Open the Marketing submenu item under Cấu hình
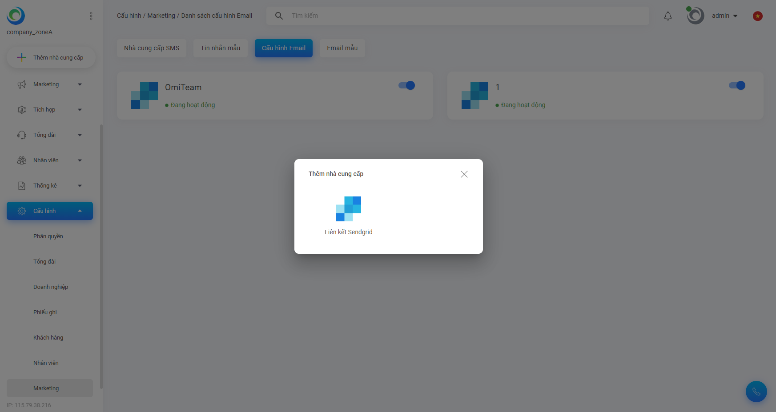The width and height of the screenshot is (776, 412). click(50, 388)
